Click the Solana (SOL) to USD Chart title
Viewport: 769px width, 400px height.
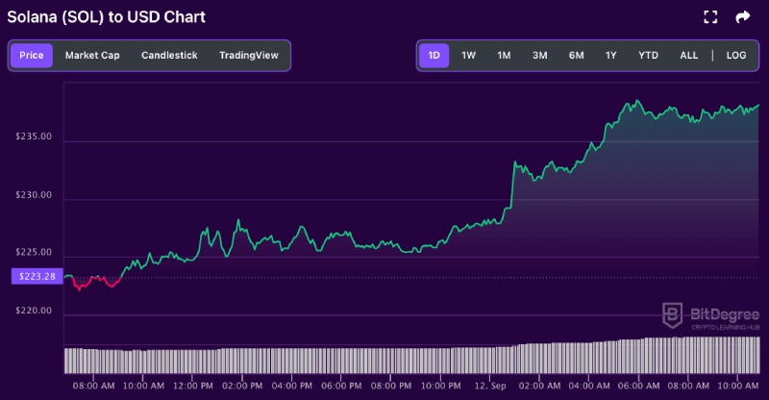click(x=107, y=17)
